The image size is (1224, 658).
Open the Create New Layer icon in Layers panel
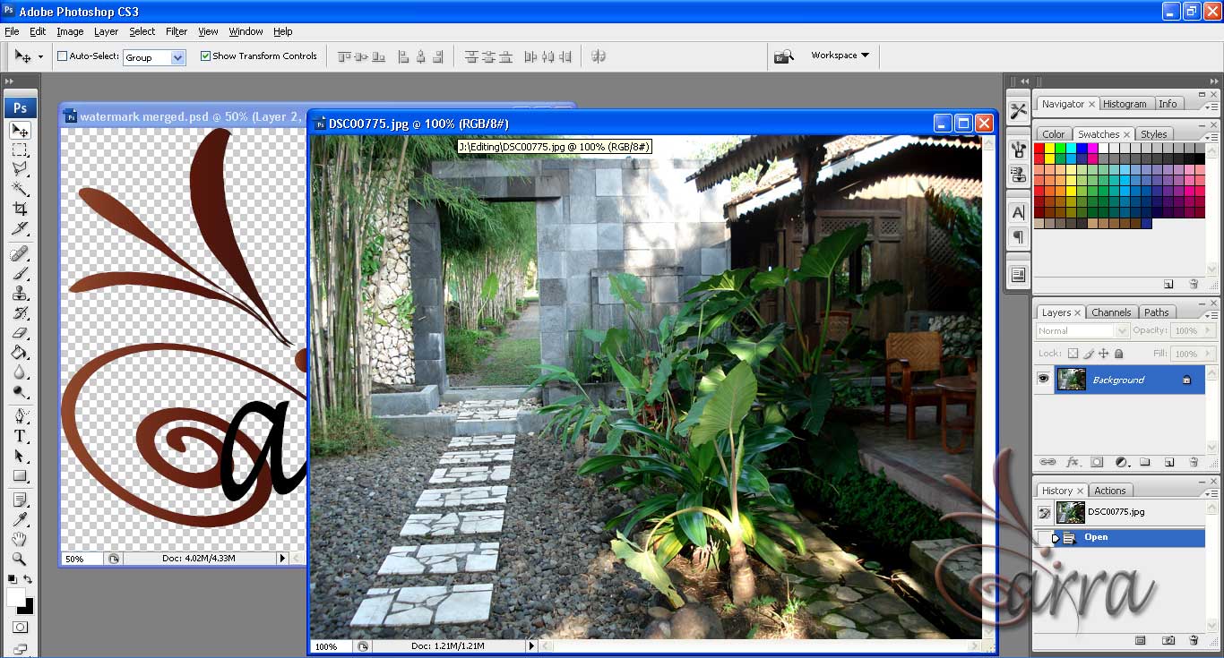point(1168,462)
